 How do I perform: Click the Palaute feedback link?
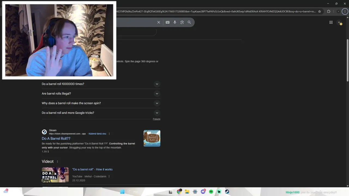click(157, 119)
